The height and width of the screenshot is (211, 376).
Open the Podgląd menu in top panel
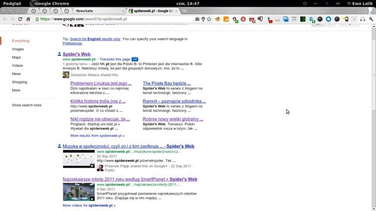[x=12, y=4]
